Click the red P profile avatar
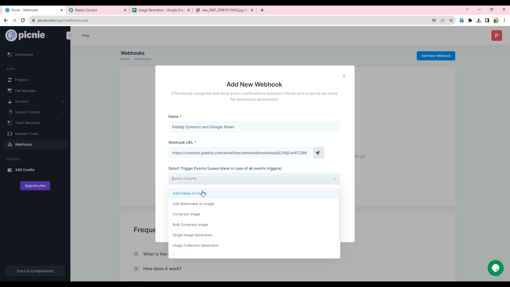The height and width of the screenshot is (287, 510). coord(496,36)
